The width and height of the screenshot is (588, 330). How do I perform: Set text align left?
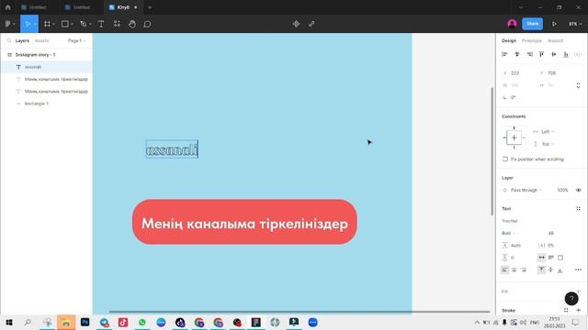[504, 269]
